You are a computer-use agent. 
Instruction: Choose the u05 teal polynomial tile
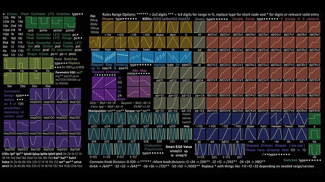120,119
